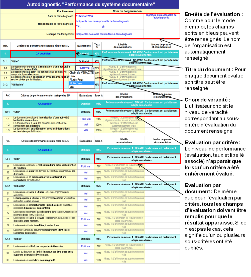Click the contributeurs names field
Image resolution: width=251 pixels, height=277 pixels.
tap(104, 34)
